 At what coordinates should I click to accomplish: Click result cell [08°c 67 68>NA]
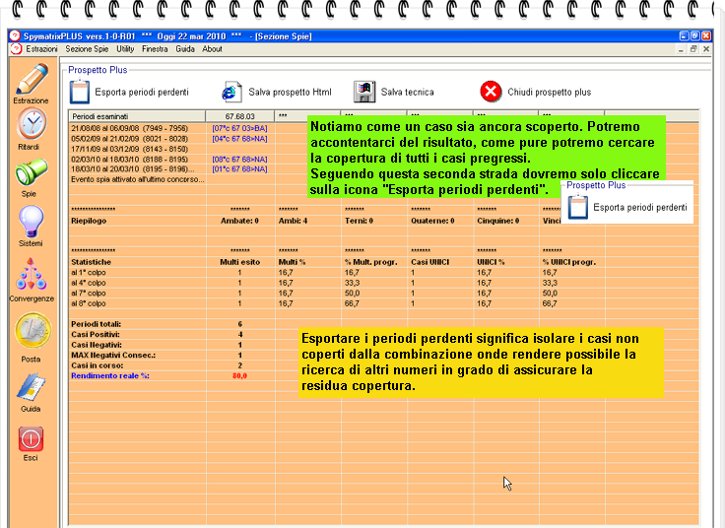pos(239,159)
